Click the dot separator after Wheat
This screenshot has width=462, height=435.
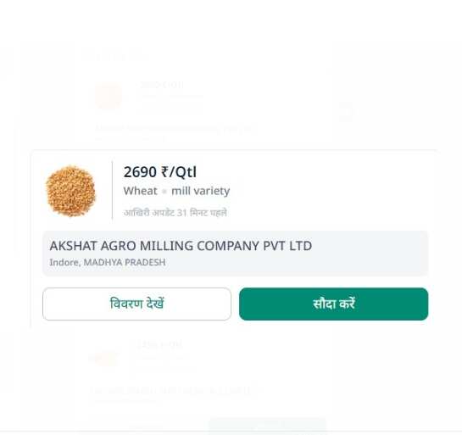(x=164, y=192)
